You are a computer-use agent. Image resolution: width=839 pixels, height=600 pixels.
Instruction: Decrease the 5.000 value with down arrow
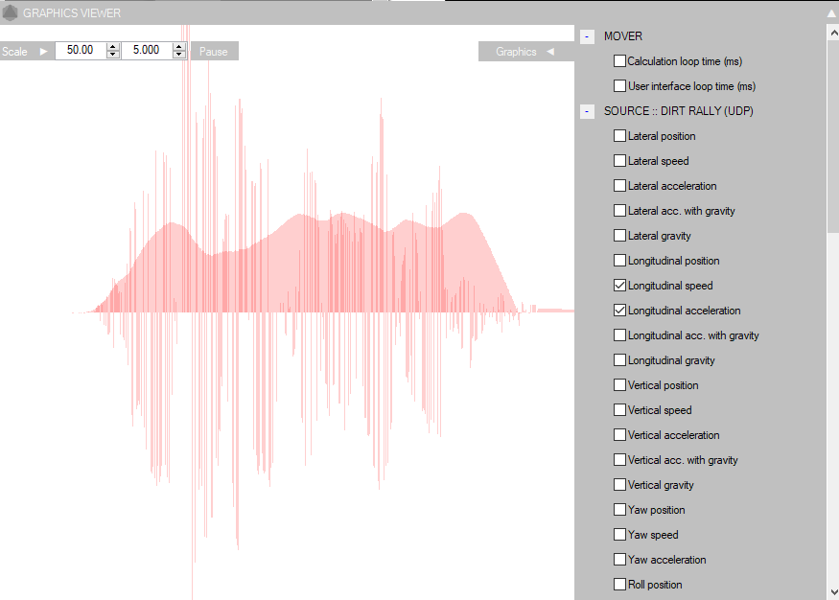click(x=179, y=56)
